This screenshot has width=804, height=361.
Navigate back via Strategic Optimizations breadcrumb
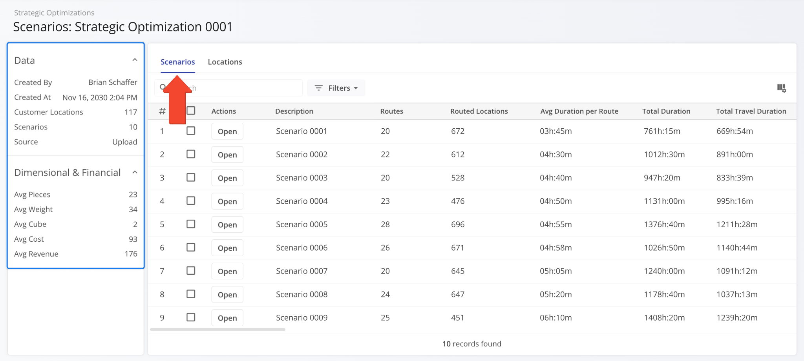pos(54,12)
